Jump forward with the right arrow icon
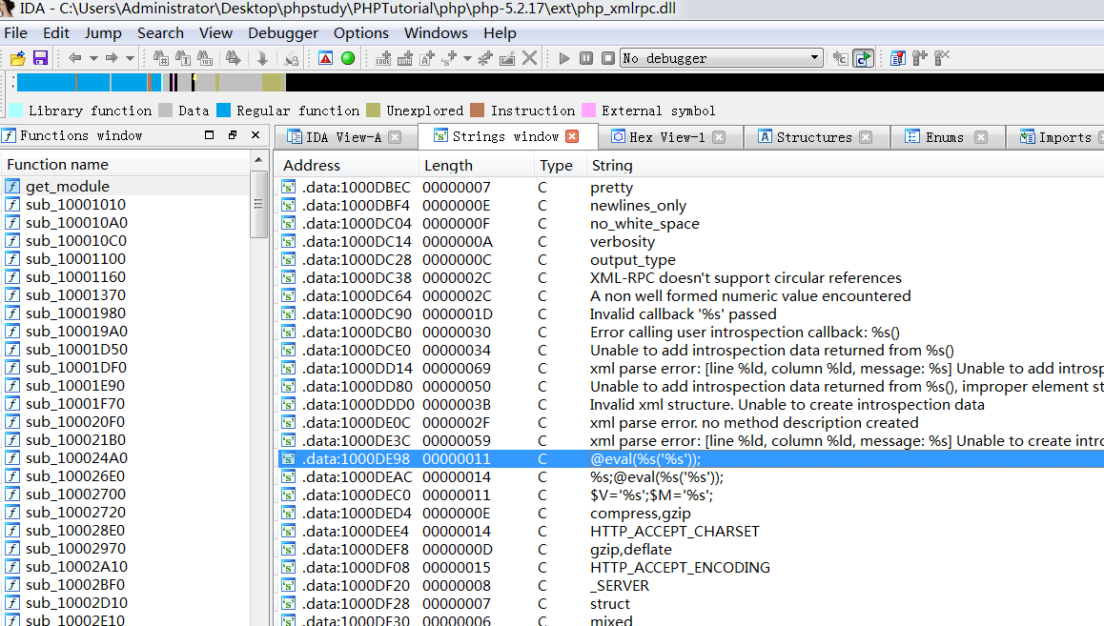 click(112, 58)
